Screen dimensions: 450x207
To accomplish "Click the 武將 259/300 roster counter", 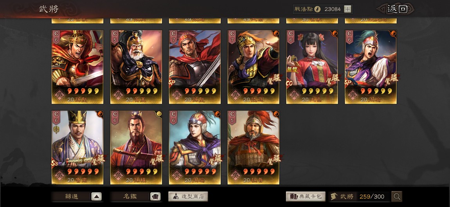I will (x=359, y=197).
